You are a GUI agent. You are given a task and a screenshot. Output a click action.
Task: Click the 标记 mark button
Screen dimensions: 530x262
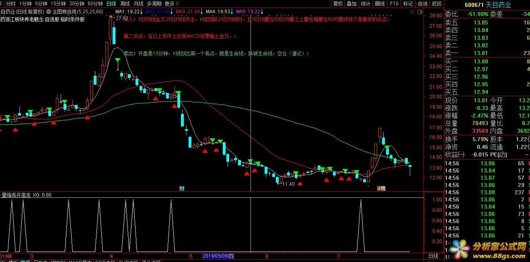(x=408, y=4)
